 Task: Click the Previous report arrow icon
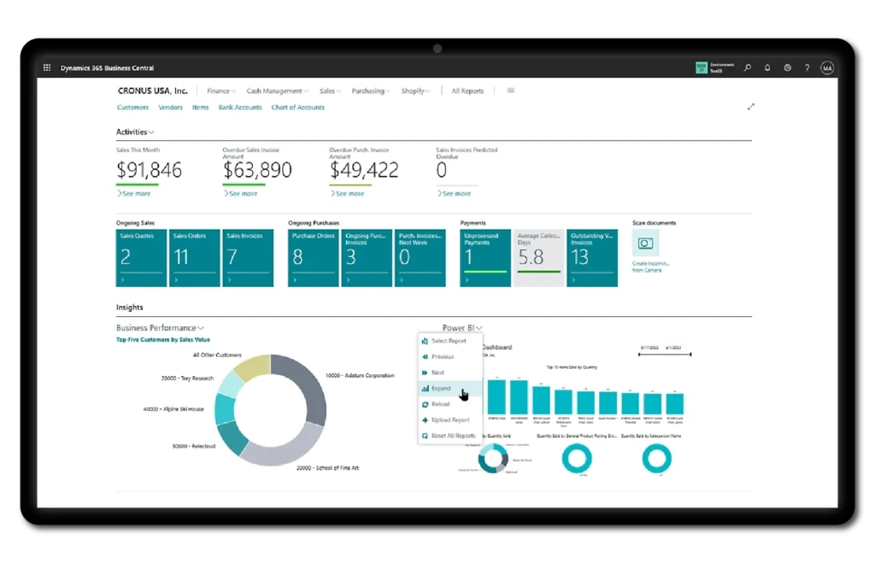(425, 356)
